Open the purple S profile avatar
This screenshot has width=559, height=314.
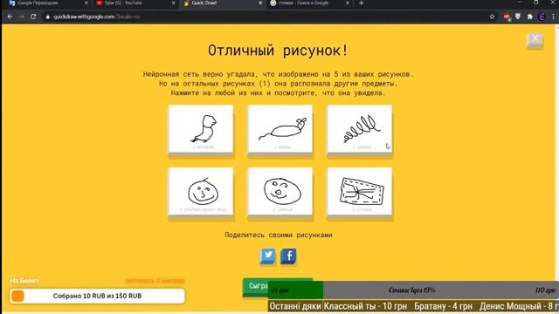(x=542, y=17)
